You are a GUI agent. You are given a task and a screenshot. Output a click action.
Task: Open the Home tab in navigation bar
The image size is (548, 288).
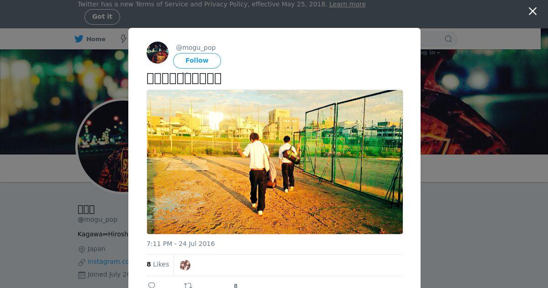[90, 39]
